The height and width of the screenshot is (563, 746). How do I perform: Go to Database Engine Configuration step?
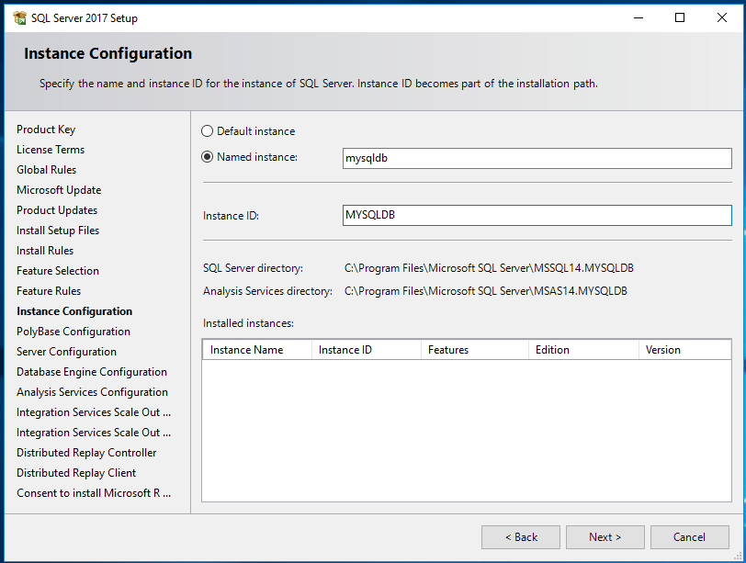92,372
